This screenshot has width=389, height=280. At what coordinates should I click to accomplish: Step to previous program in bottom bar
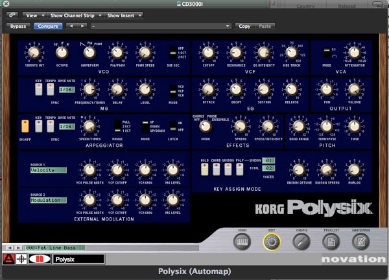10,248
